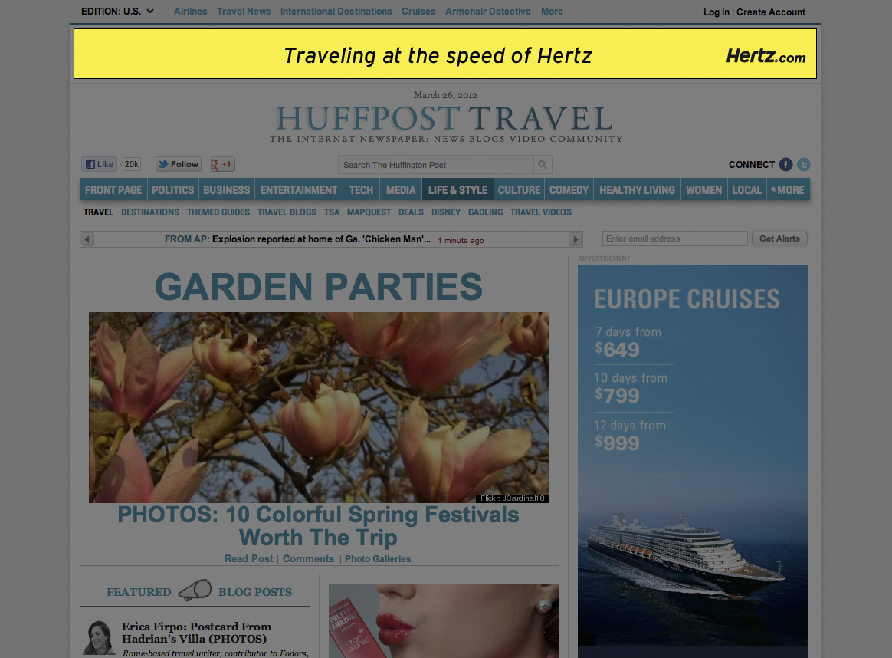Click the Get Alerts button

click(x=779, y=239)
